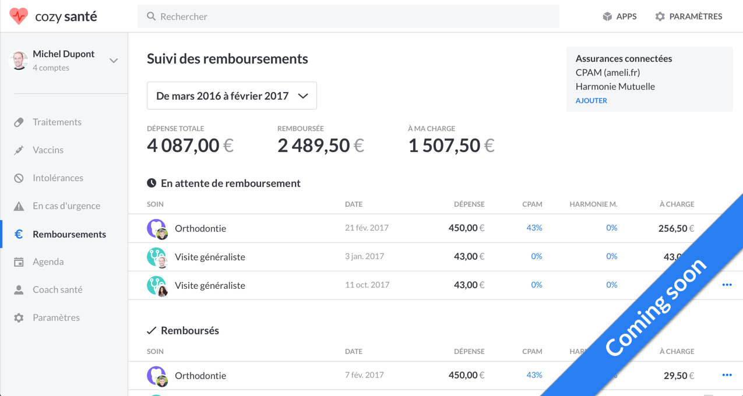Click the search magnifier icon
This screenshot has width=743, height=396.
(x=151, y=16)
